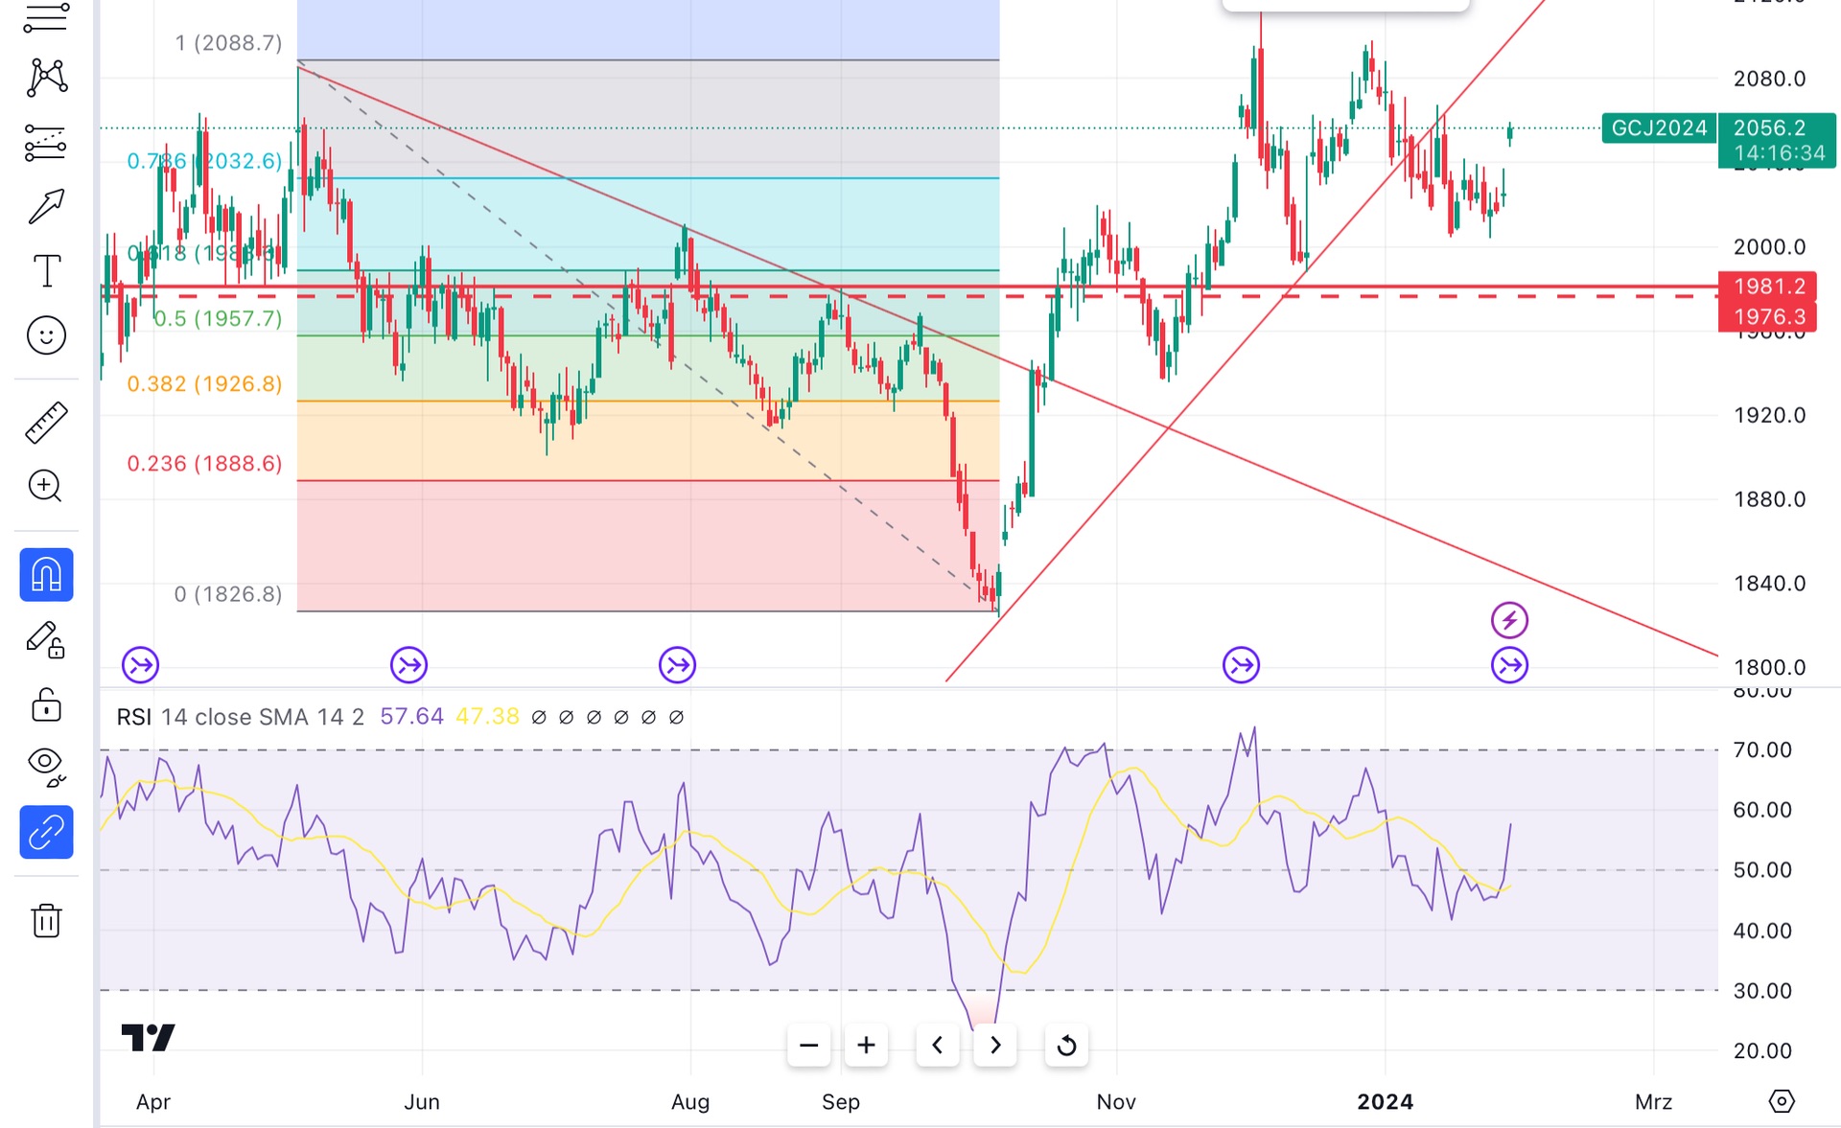Click the lightning event marker on chart
The height and width of the screenshot is (1128, 1841).
pyautogui.click(x=1509, y=620)
